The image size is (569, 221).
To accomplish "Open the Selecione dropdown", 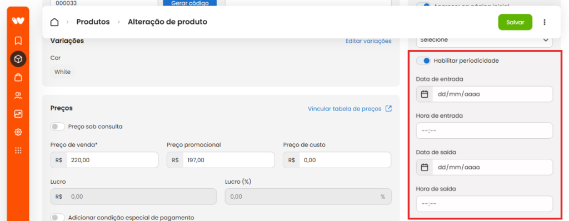I will coord(485,40).
